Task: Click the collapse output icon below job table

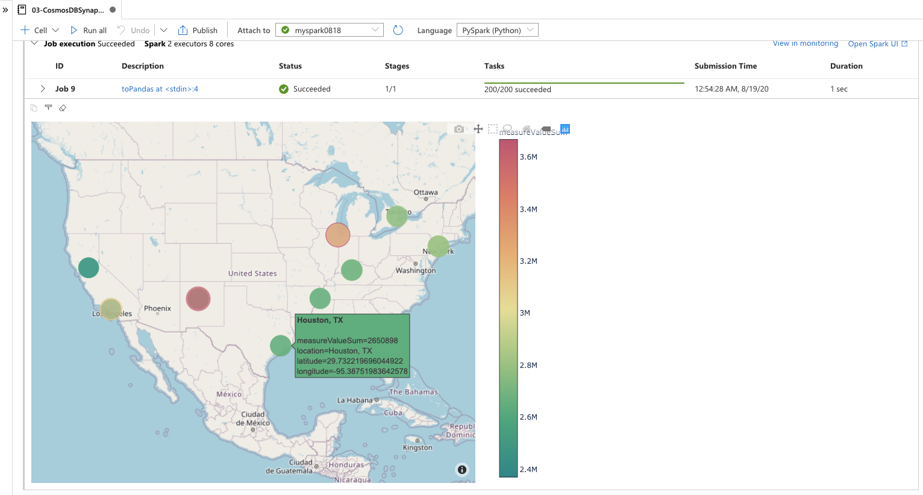Action: point(48,108)
